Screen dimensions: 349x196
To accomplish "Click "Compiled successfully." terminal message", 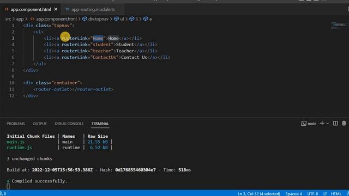I will (x=39, y=181).
